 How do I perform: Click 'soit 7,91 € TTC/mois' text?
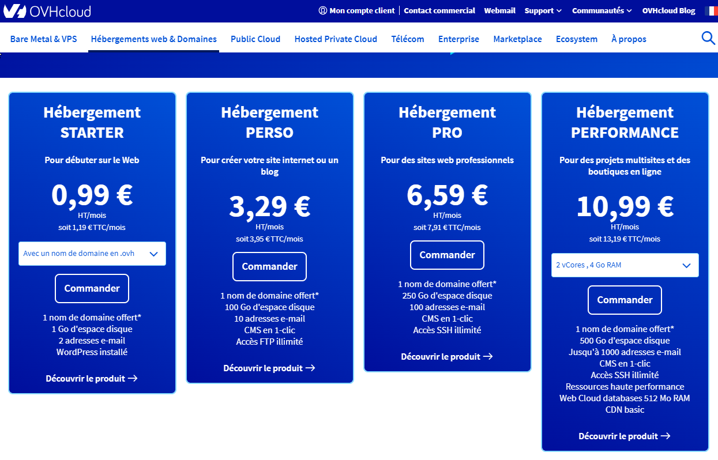[x=447, y=227]
